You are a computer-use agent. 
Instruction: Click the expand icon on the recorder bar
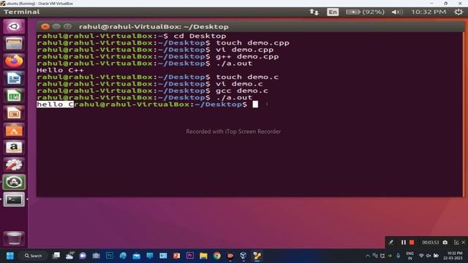456,243
